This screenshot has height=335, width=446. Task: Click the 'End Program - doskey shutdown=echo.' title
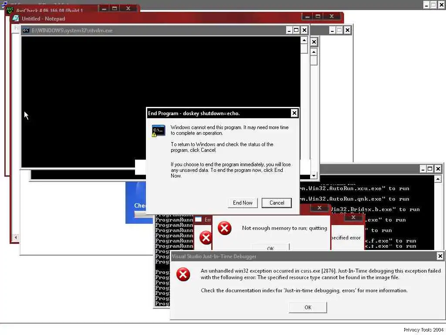point(194,113)
